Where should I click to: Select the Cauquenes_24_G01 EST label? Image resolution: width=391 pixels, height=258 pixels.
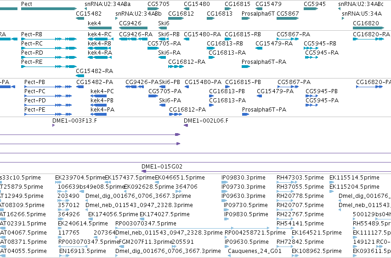(255, 251)
